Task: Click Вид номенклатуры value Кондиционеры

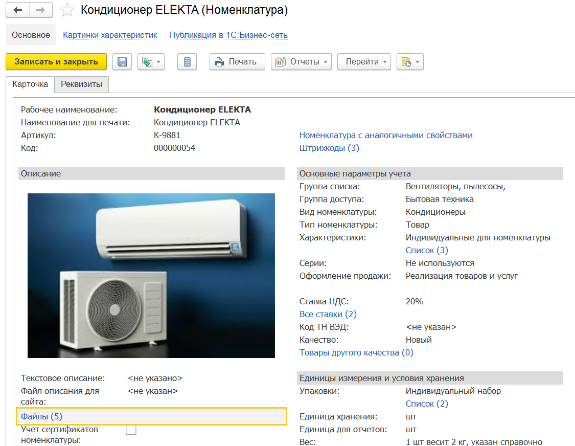Action: 435,212
